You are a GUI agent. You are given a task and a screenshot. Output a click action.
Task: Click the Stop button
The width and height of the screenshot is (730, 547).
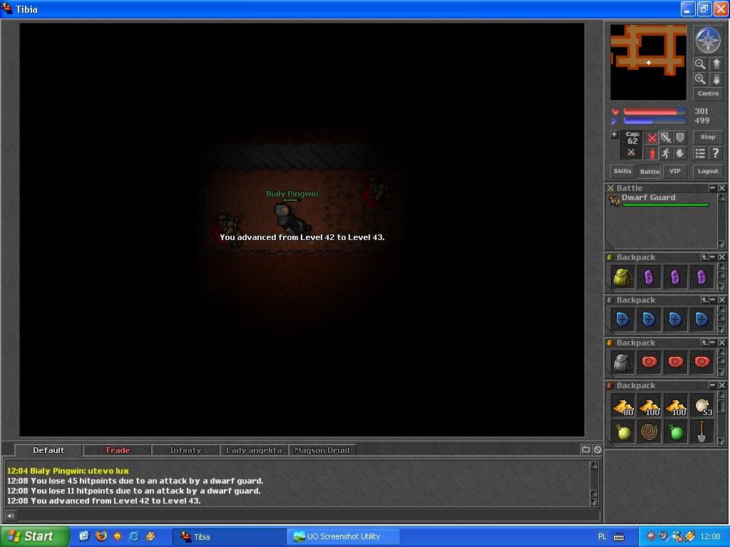tap(708, 137)
